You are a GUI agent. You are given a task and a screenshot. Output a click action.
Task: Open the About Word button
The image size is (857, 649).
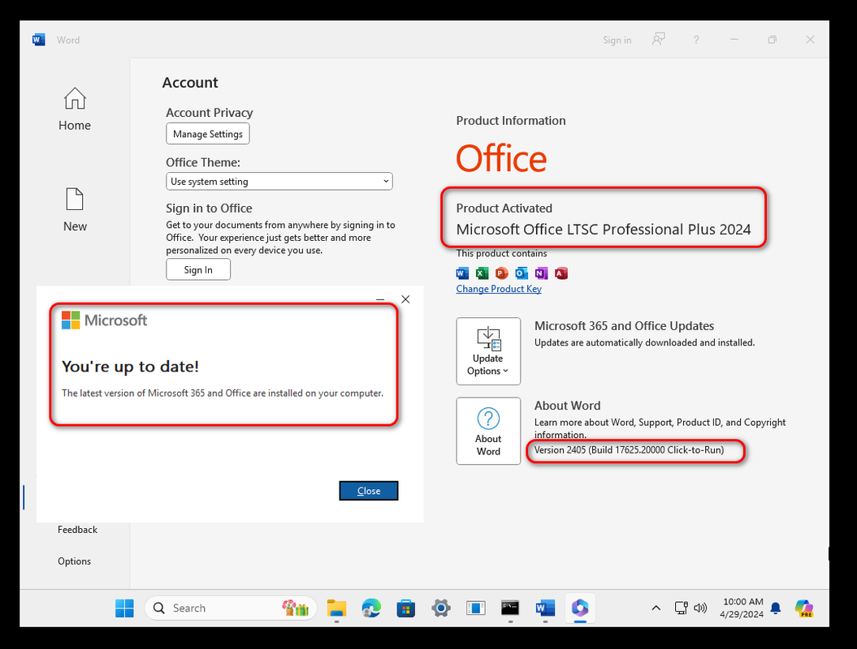(488, 432)
